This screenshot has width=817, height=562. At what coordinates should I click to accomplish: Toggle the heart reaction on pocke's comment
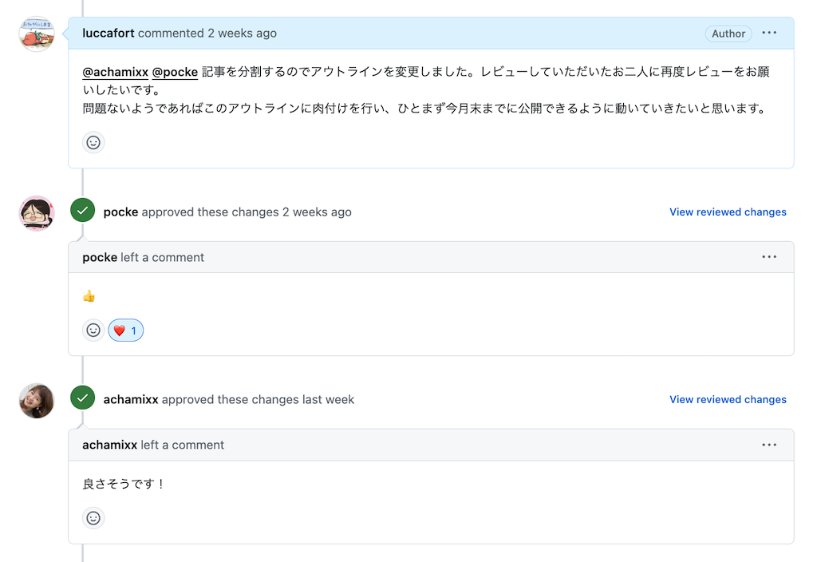(x=126, y=330)
